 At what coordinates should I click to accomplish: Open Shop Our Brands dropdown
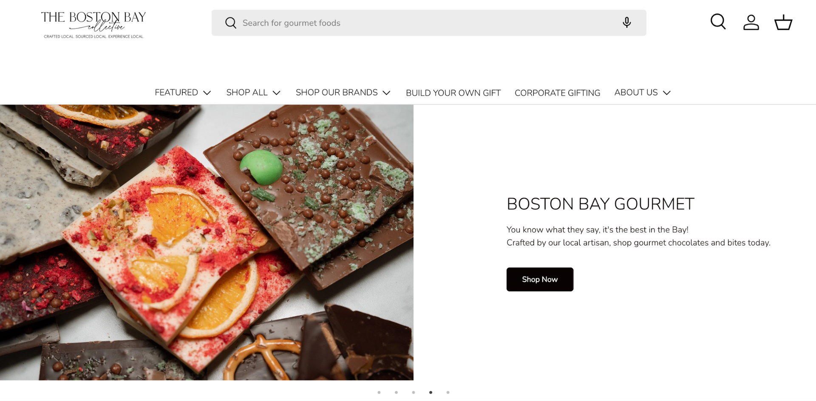(x=343, y=93)
